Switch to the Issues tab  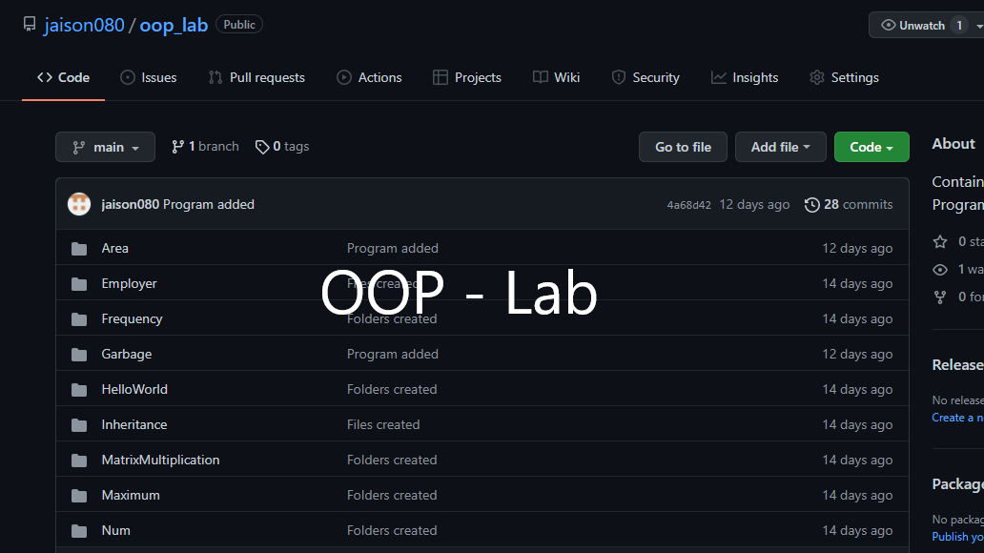[x=149, y=77]
